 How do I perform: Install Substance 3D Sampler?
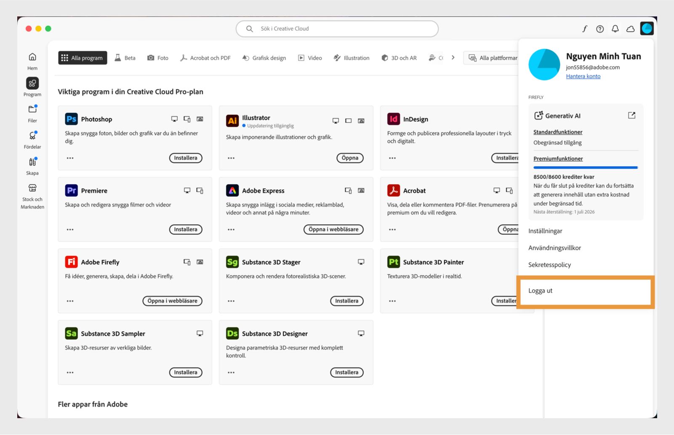[x=186, y=373]
